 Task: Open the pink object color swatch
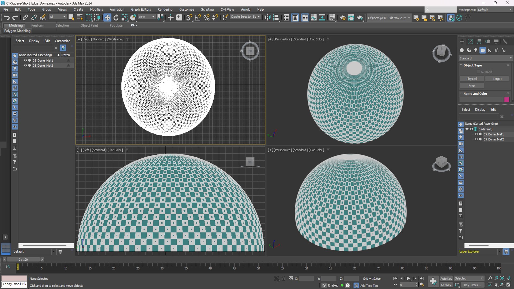pyautogui.click(x=507, y=100)
